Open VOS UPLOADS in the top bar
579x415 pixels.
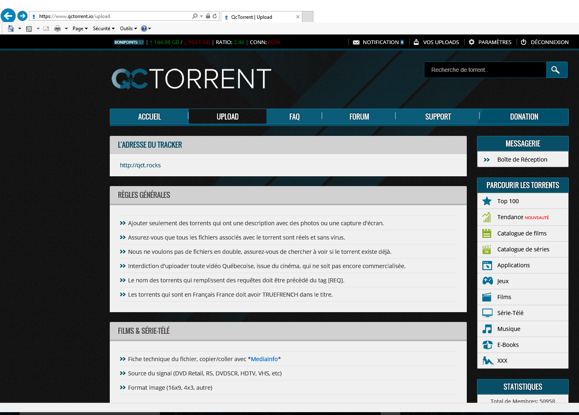coord(436,42)
